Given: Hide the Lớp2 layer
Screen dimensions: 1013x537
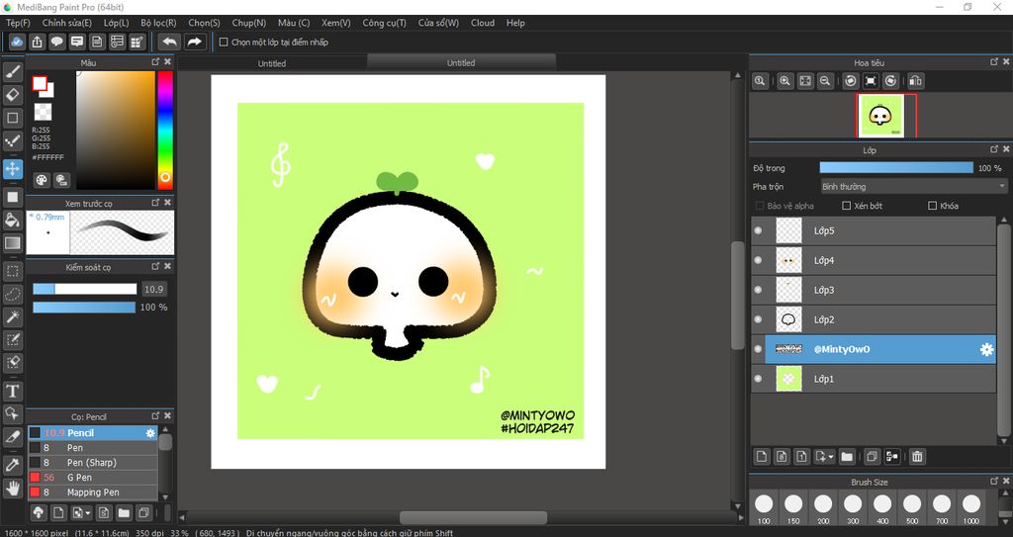Looking at the screenshot, I should coord(759,319).
